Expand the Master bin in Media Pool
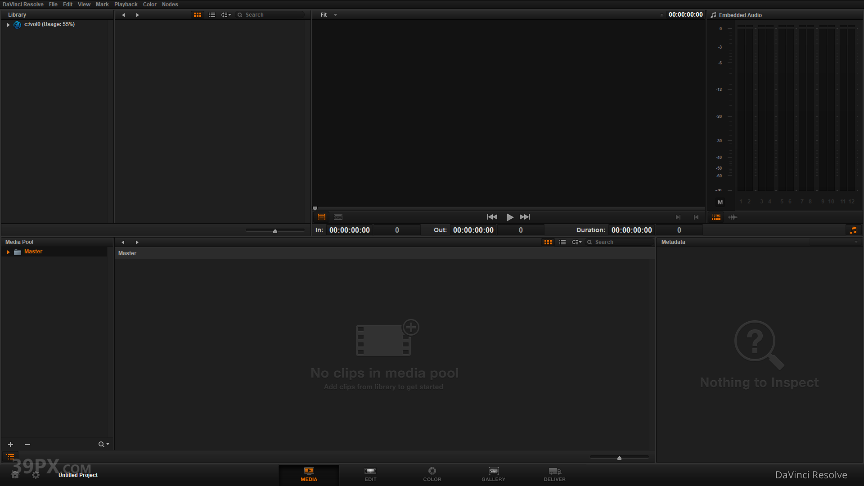Image resolution: width=864 pixels, height=486 pixels. [x=8, y=252]
